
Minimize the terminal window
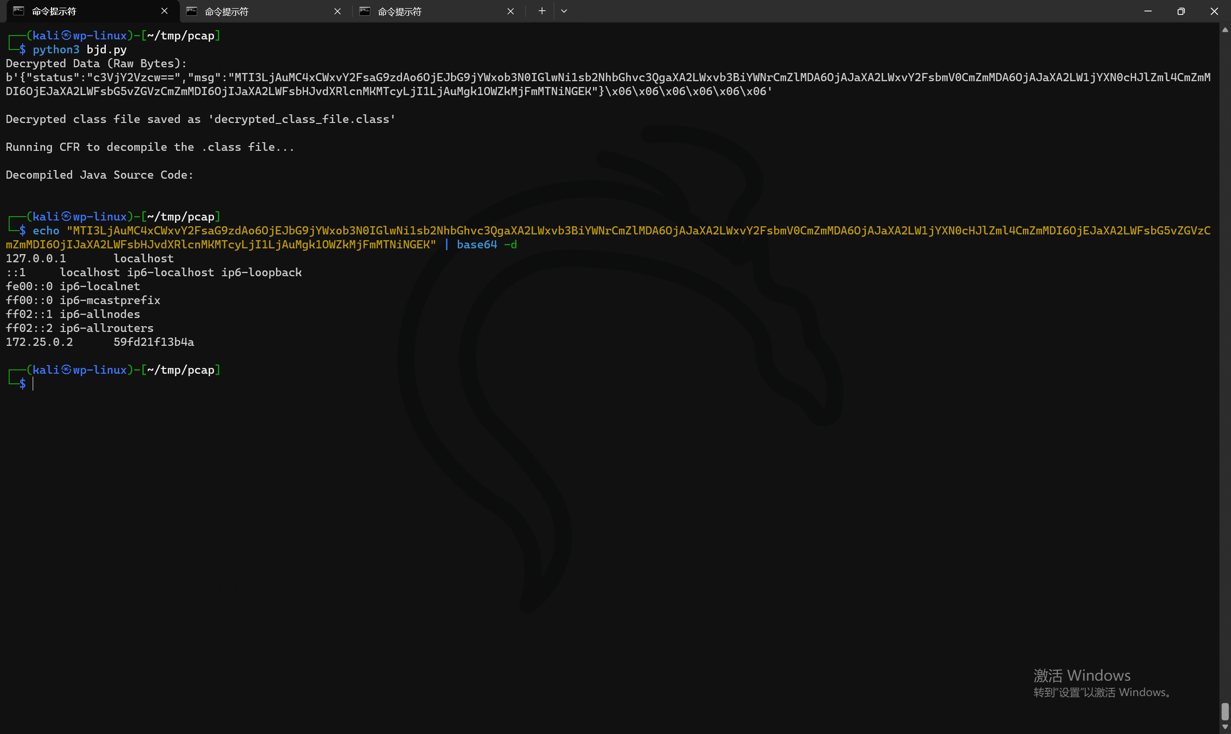pyautogui.click(x=1148, y=11)
